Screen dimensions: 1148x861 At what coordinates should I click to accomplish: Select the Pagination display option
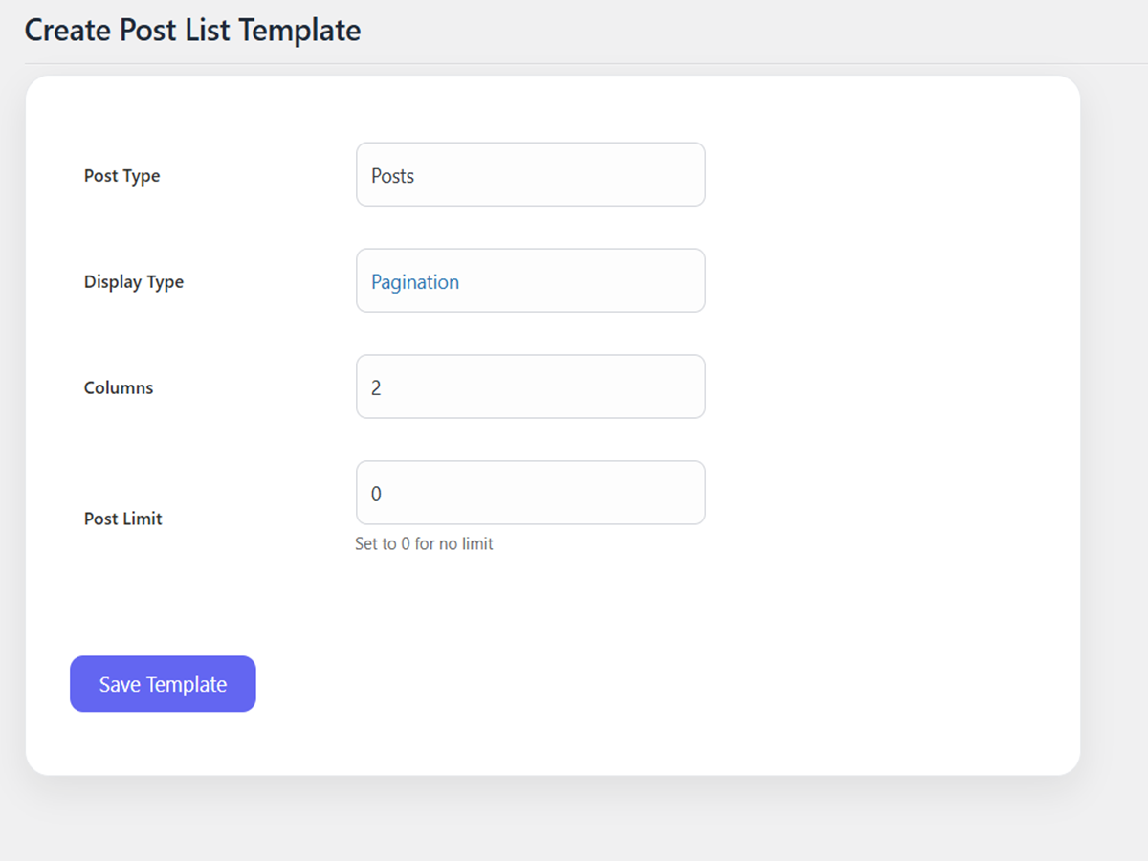click(x=415, y=281)
